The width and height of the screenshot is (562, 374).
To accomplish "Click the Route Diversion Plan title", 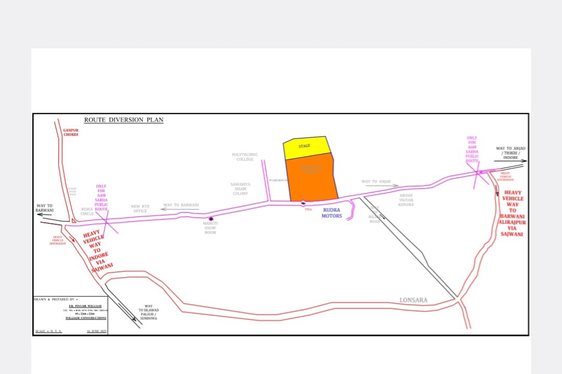I will tap(123, 120).
